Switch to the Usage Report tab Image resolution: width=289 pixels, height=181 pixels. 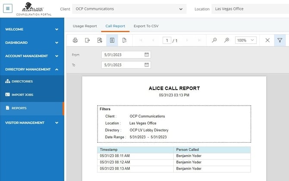(85, 26)
